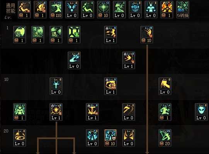The image size is (209, 154).
Task: Choose the locked skill bound to Alt key
Action: click(110, 84)
